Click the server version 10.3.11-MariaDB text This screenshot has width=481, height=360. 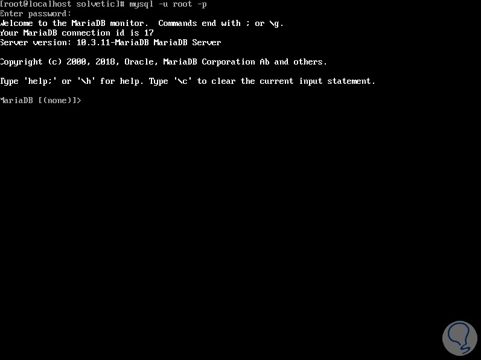pos(113,42)
